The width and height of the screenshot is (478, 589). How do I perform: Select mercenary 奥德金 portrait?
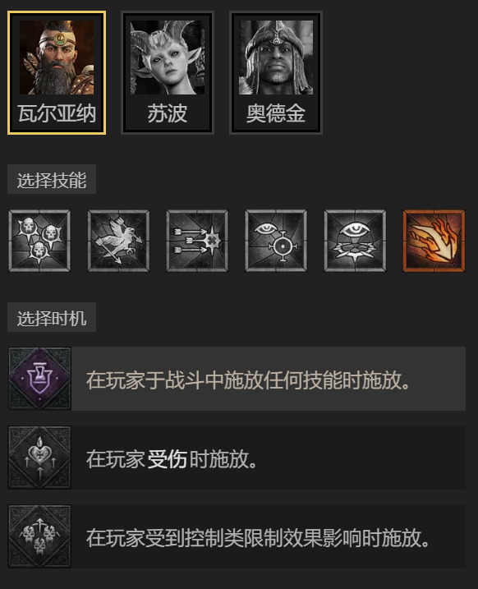tap(276, 73)
